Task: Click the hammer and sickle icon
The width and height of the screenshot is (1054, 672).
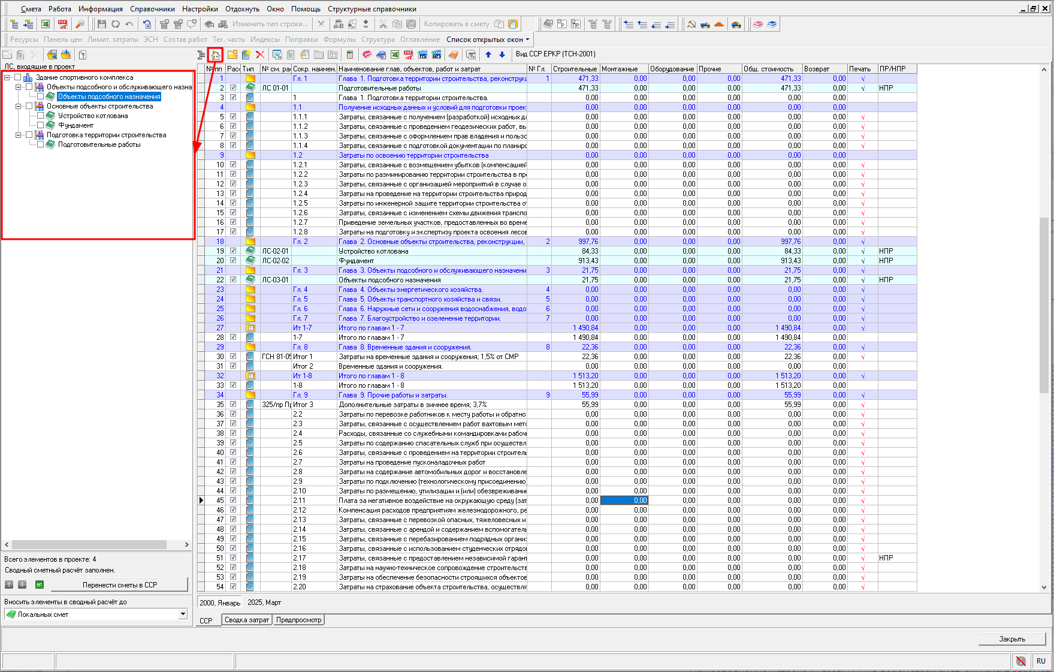Action: [x=691, y=25]
